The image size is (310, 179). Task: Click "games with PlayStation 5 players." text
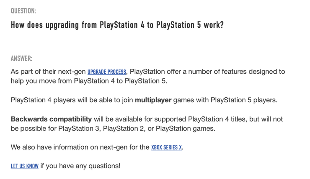225,100
